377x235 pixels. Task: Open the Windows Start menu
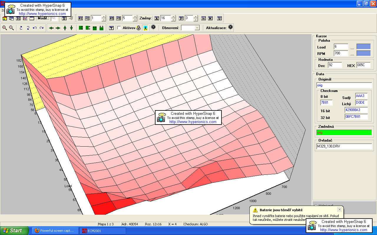pyautogui.click(x=14, y=231)
